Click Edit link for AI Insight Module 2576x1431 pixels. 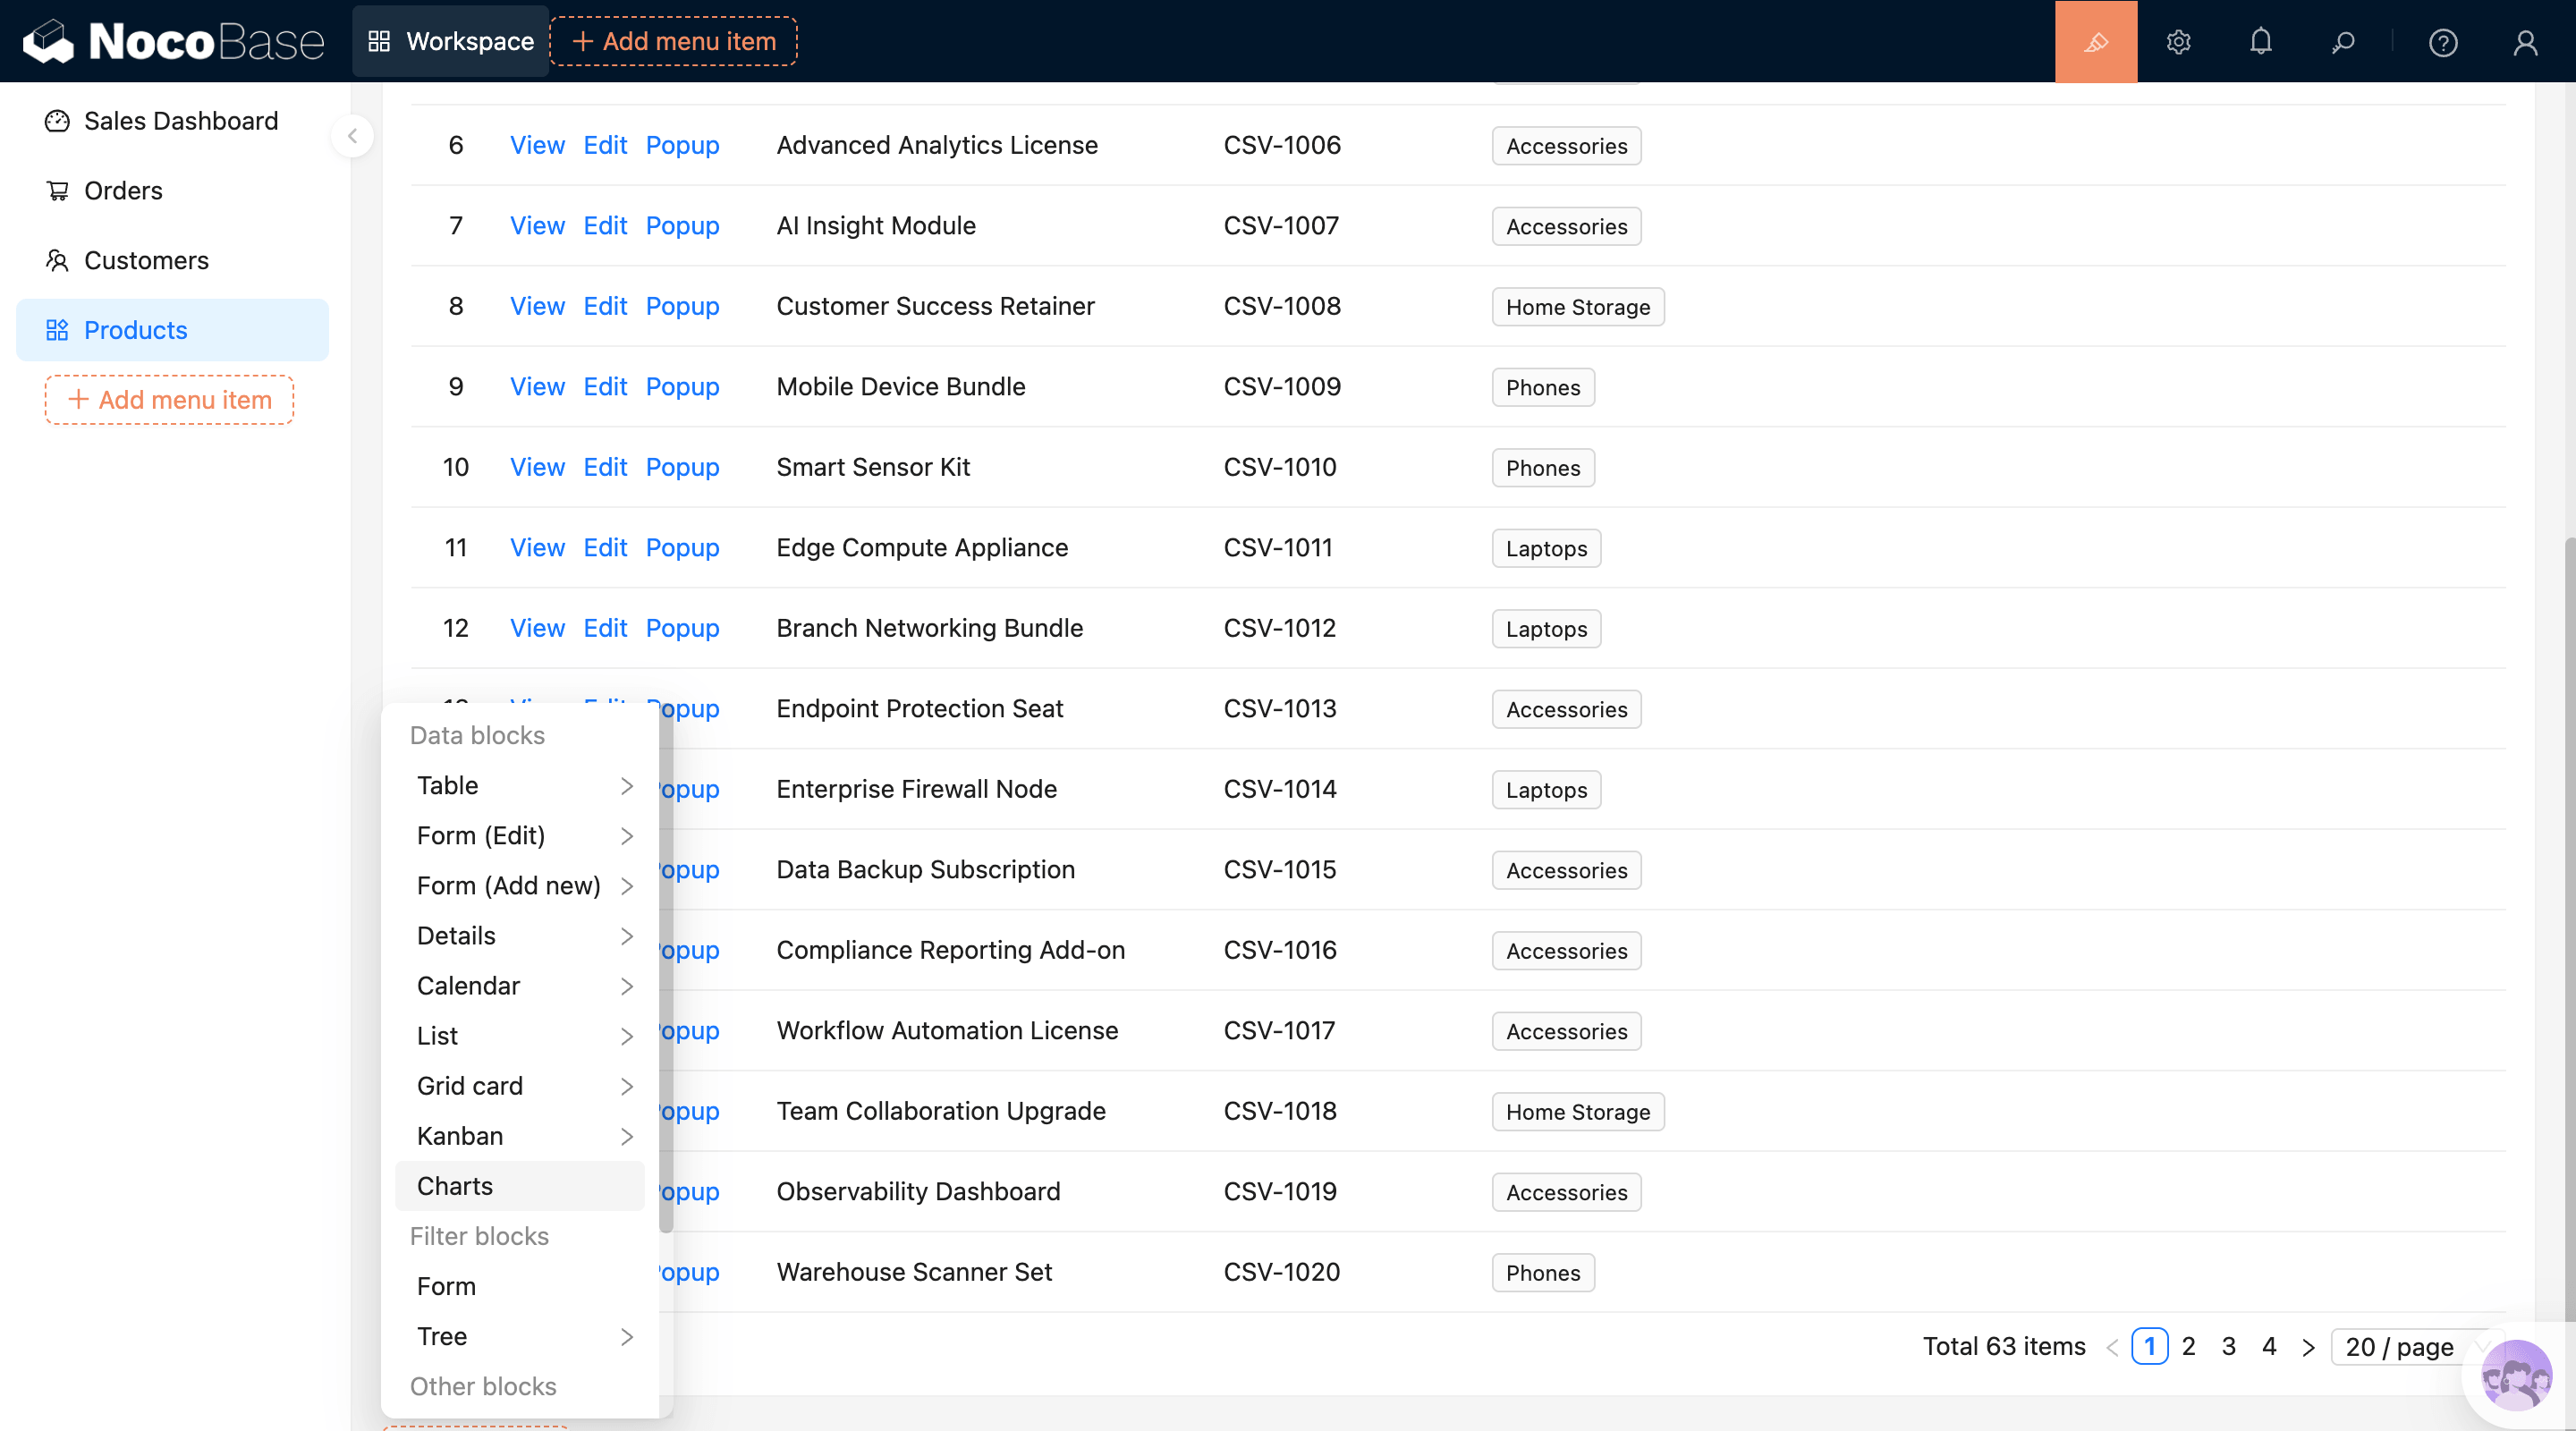point(604,226)
